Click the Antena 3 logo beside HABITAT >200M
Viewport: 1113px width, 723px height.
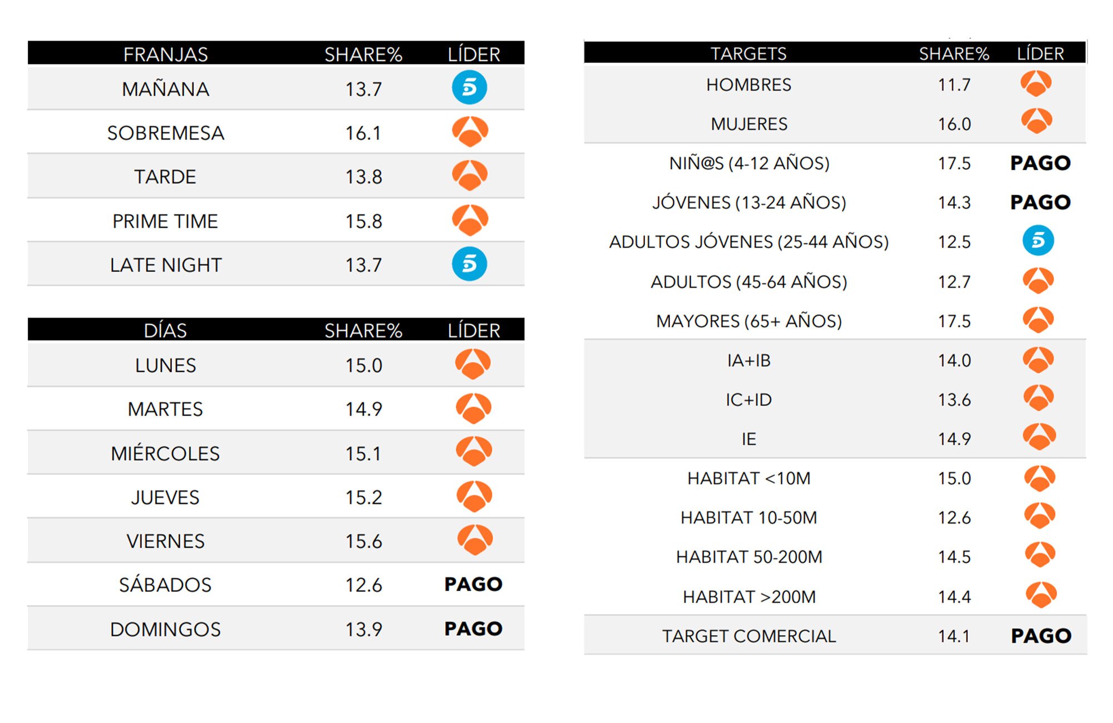1041,595
